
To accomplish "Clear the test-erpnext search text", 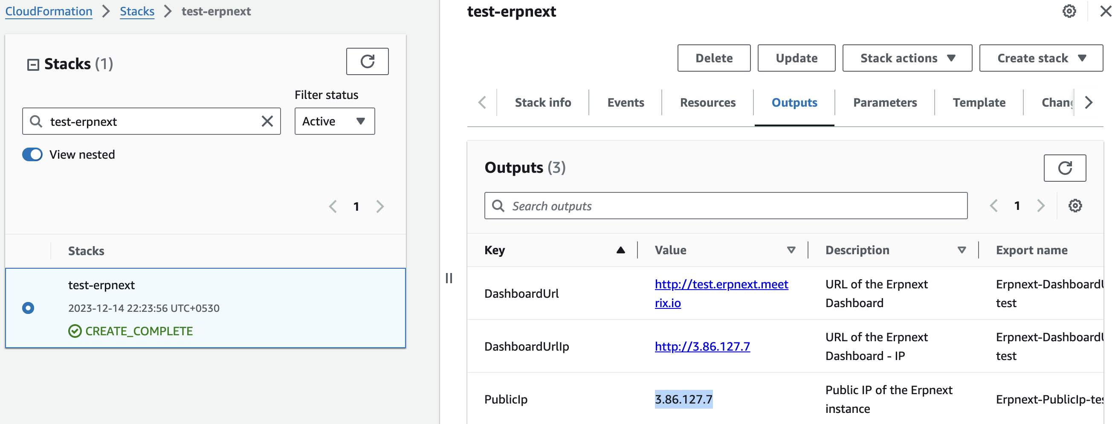I will point(267,121).
